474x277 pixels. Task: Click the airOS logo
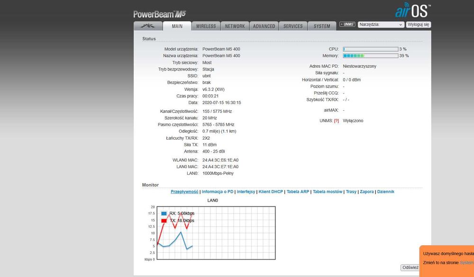(x=413, y=10)
